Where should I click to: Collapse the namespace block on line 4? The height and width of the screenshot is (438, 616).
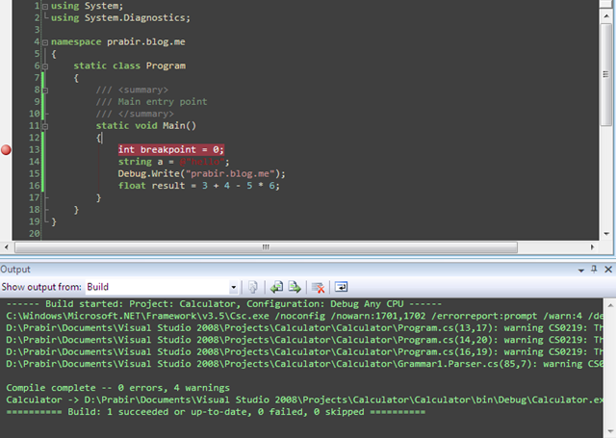[x=45, y=42]
